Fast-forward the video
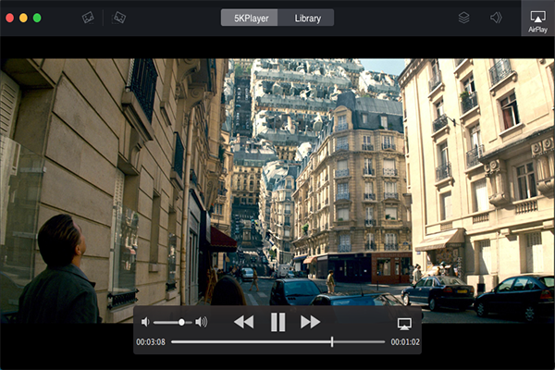The height and width of the screenshot is (370, 555). point(310,322)
